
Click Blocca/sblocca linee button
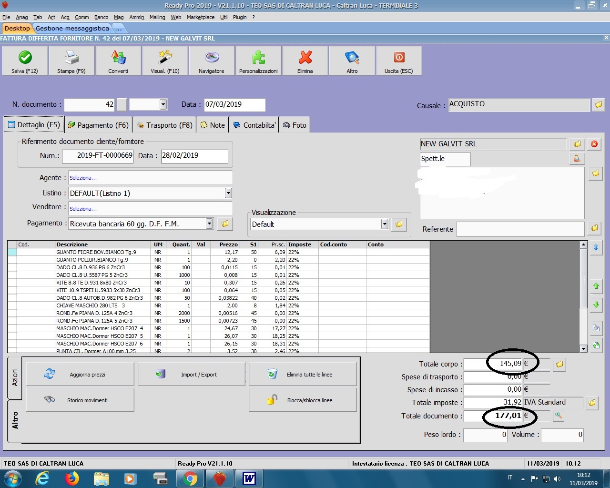(303, 400)
